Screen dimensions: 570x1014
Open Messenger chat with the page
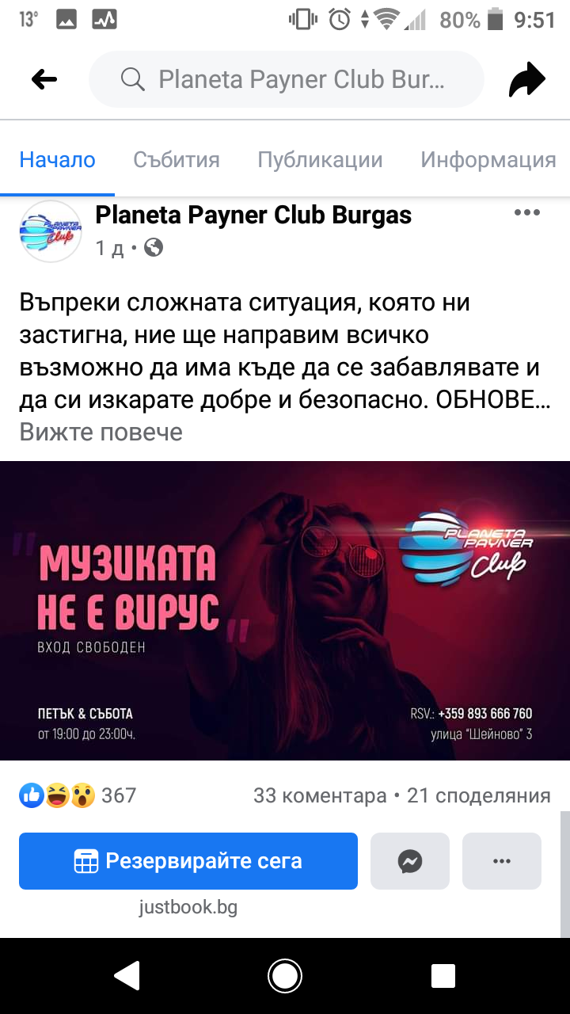point(410,861)
